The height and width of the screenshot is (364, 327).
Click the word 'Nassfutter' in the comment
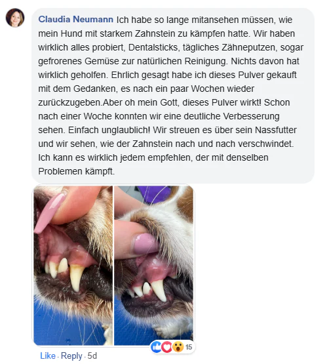(276, 130)
